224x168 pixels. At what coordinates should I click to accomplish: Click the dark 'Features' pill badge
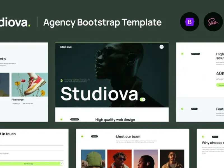click(194, 109)
